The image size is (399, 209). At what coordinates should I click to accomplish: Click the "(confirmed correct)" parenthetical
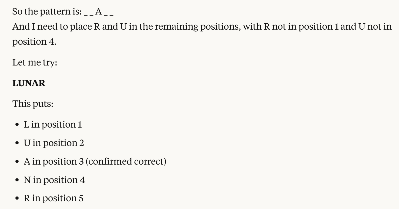pyautogui.click(x=126, y=161)
